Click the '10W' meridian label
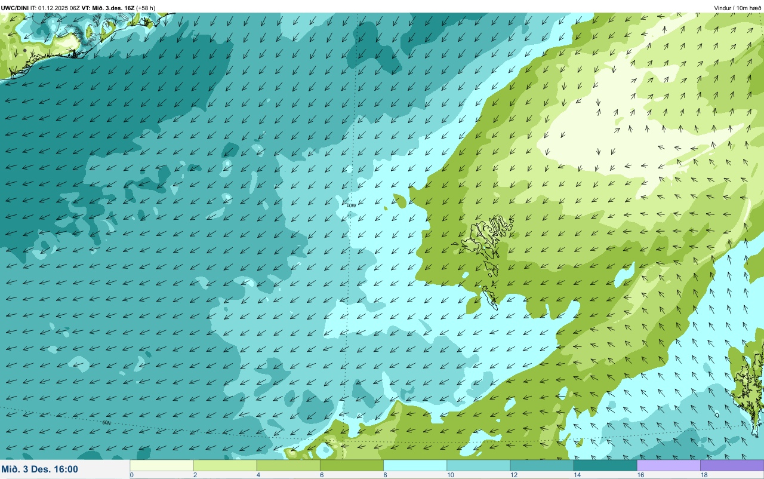The width and height of the screenshot is (764, 479). pos(352,205)
